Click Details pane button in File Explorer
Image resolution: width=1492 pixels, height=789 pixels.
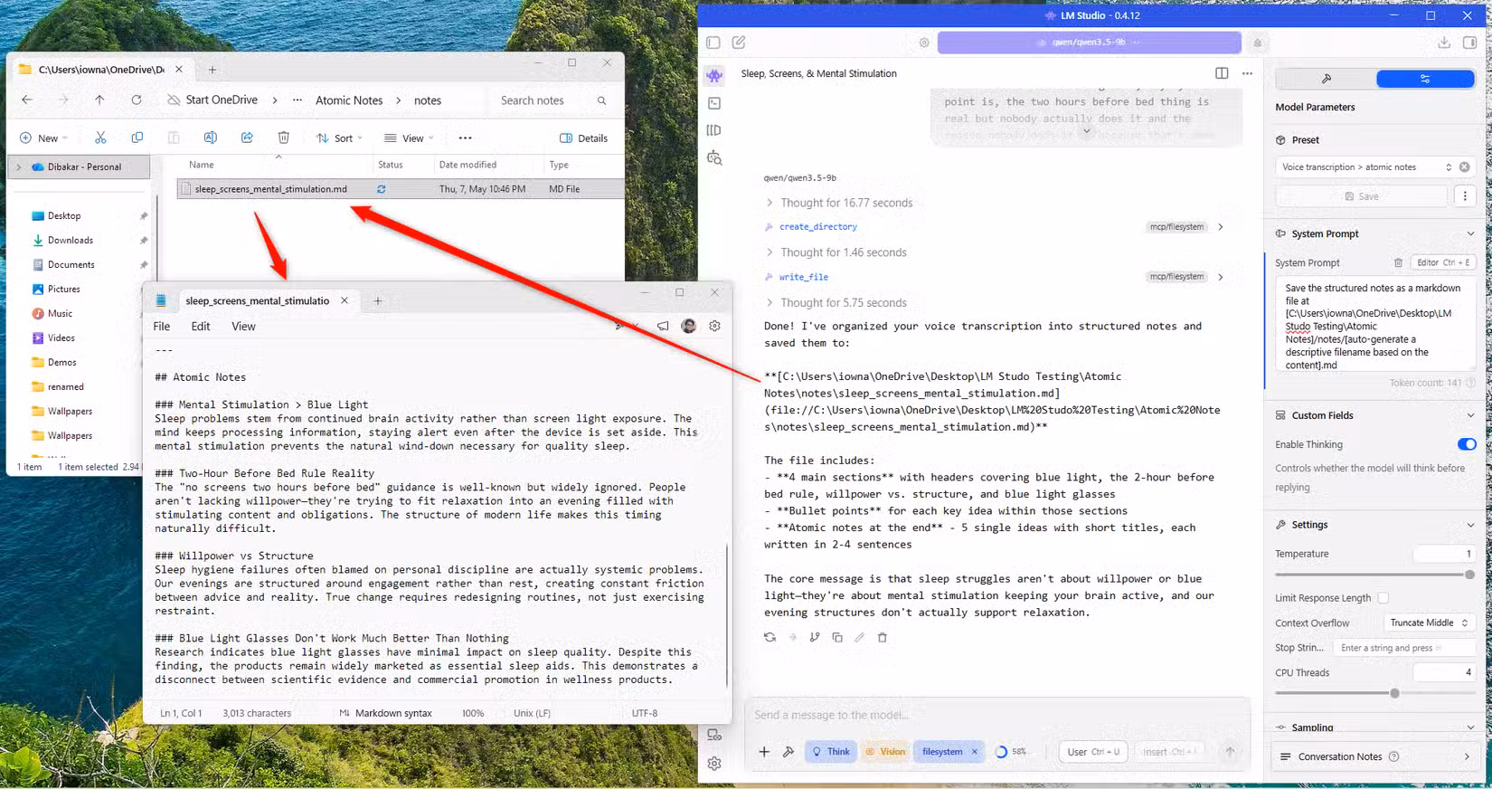click(583, 138)
